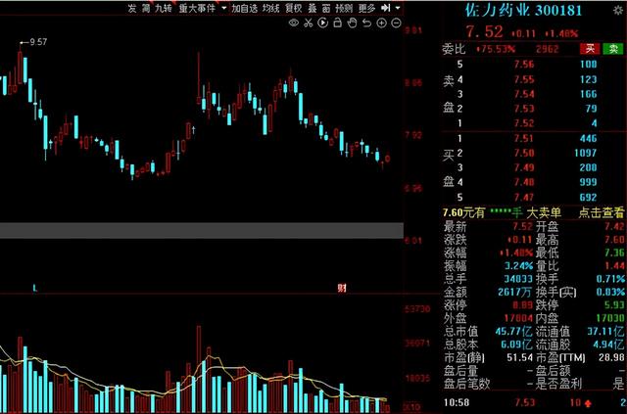
Task: Open the 复权 option
Action: pos(294,8)
